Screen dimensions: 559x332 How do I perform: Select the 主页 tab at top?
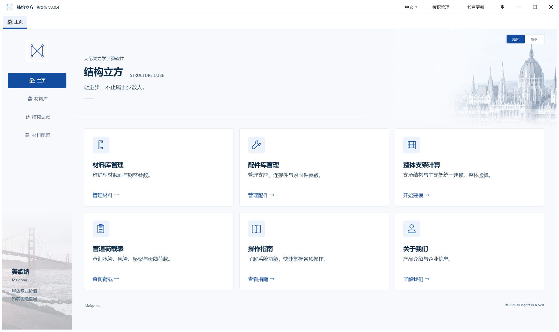[x=15, y=22]
